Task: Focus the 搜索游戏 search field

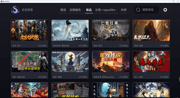Action: pos(147,10)
